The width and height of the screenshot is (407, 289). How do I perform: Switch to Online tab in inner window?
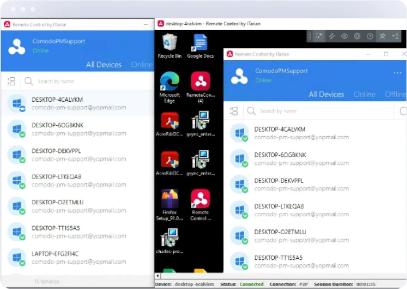[x=364, y=94]
